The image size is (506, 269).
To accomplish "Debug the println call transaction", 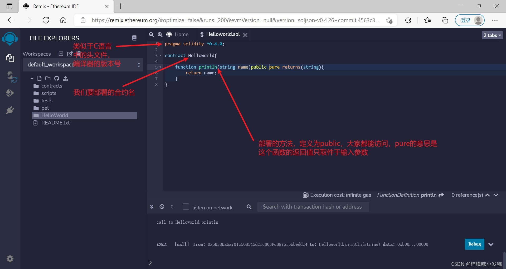I will [x=474, y=244].
